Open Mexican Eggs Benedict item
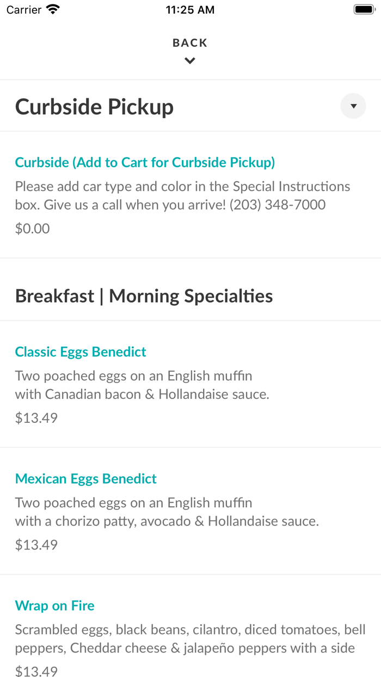This screenshot has width=381, height=677. (x=85, y=479)
